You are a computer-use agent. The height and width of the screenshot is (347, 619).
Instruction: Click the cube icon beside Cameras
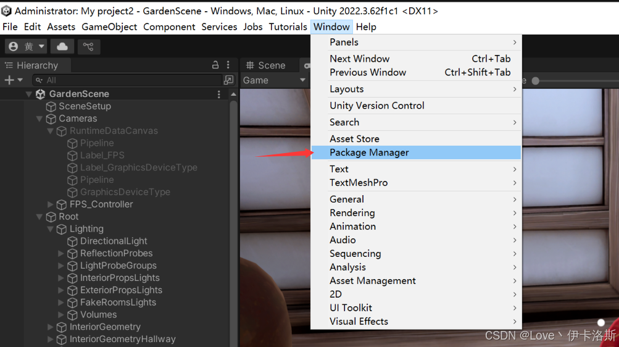click(51, 119)
